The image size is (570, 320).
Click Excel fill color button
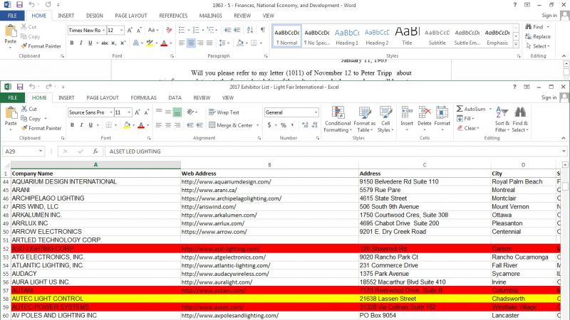[x=127, y=125]
